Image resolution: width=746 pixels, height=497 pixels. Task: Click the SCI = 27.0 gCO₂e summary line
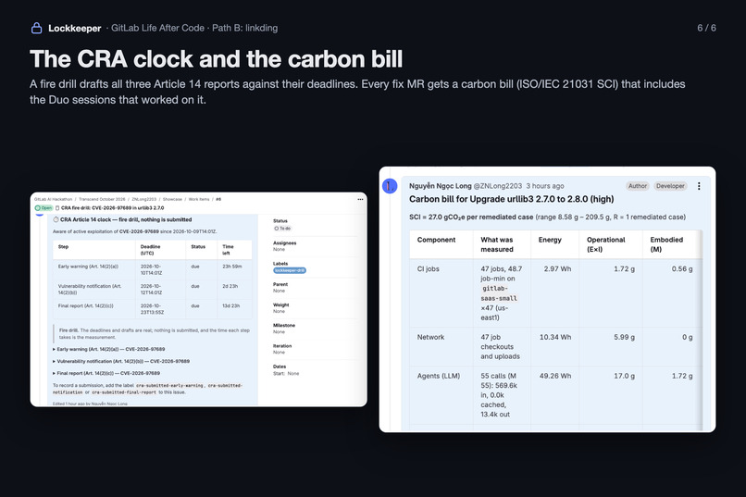547,217
